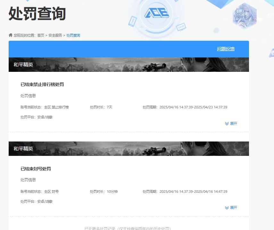Open 首页 breadcrumb link
This screenshot has width=274, height=230.
coord(41,35)
